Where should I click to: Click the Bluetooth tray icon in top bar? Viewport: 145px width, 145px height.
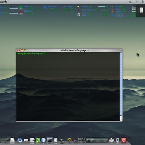[x=137, y=2]
